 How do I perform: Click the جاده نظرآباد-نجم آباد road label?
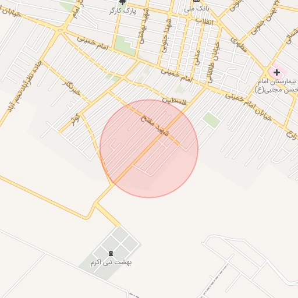click(x=25, y=86)
